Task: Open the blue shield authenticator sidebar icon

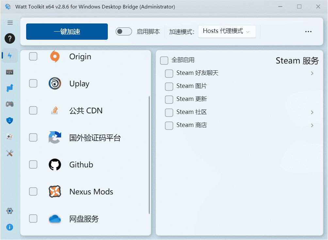Action: click(9, 120)
